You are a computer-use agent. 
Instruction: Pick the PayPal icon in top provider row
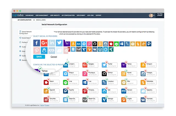148,44
